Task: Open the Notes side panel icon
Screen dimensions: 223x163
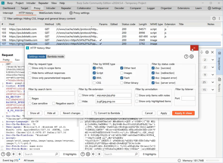Action: coord(220,79)
